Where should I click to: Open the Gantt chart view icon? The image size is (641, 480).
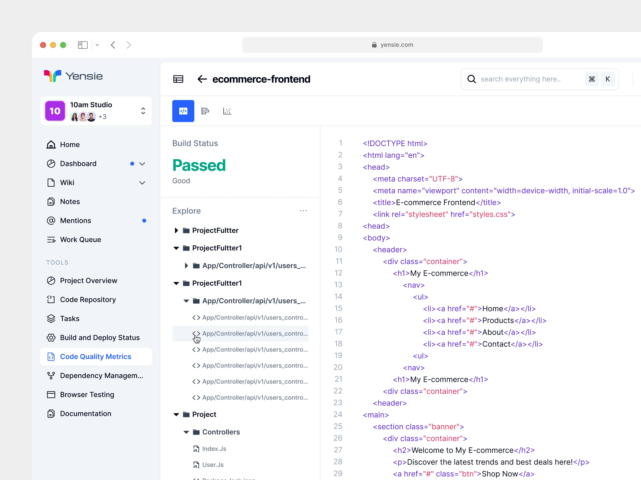pyautogui.click(x=205, y=111)
